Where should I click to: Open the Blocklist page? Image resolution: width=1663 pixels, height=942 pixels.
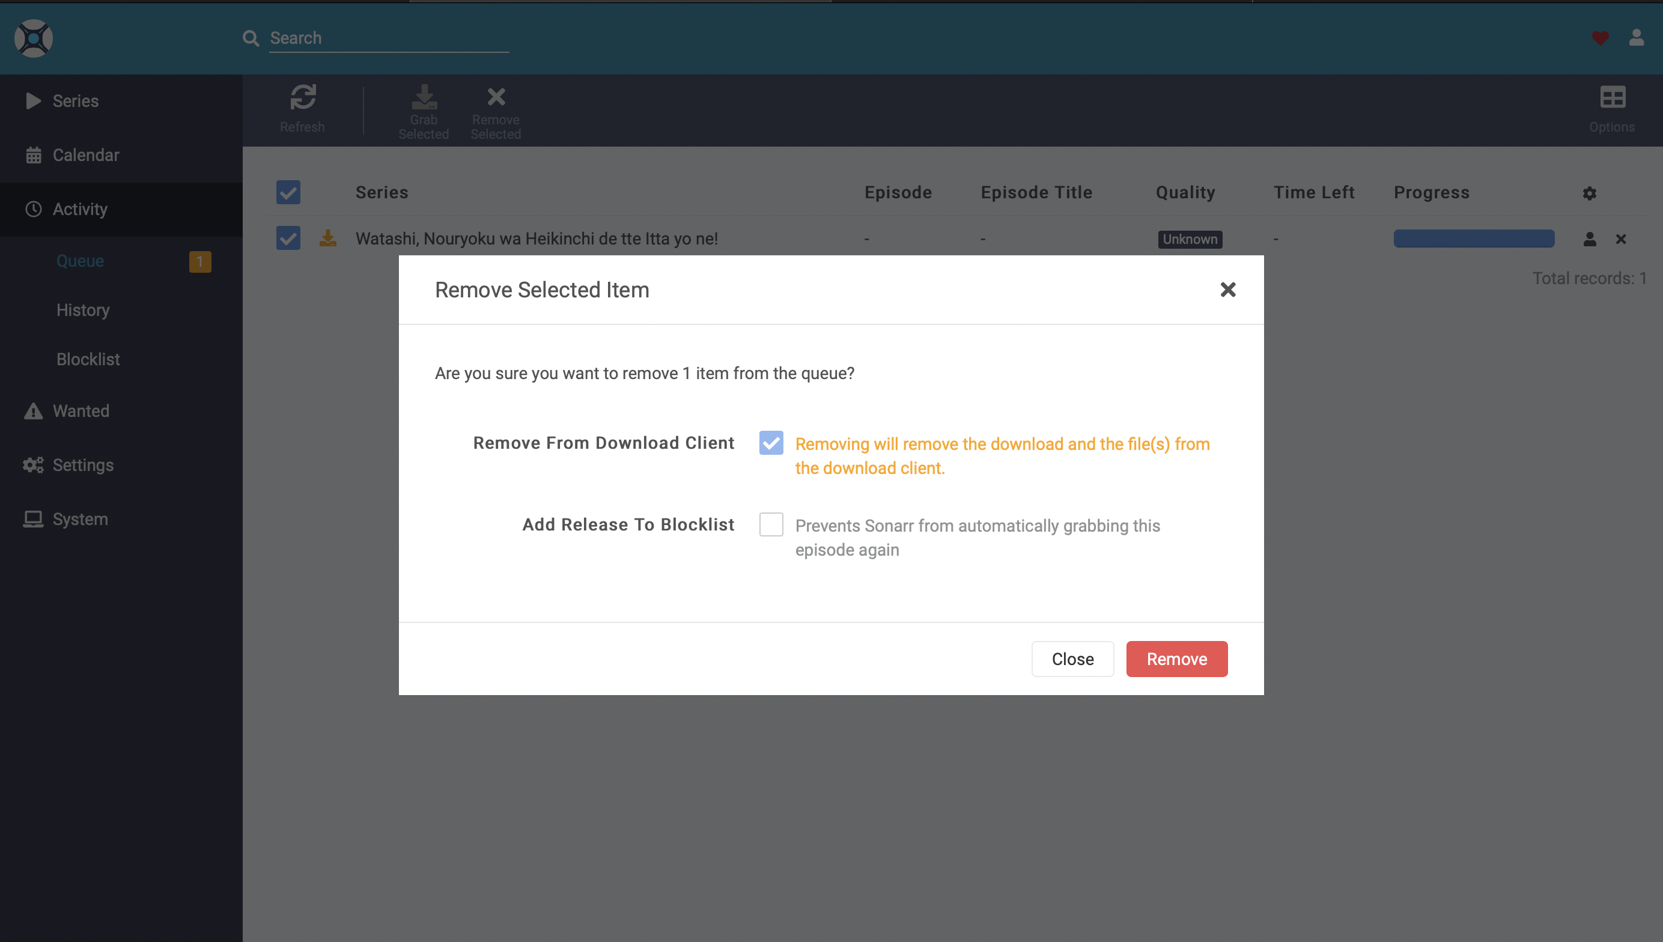pyautogui.click(x=87, y=359)
